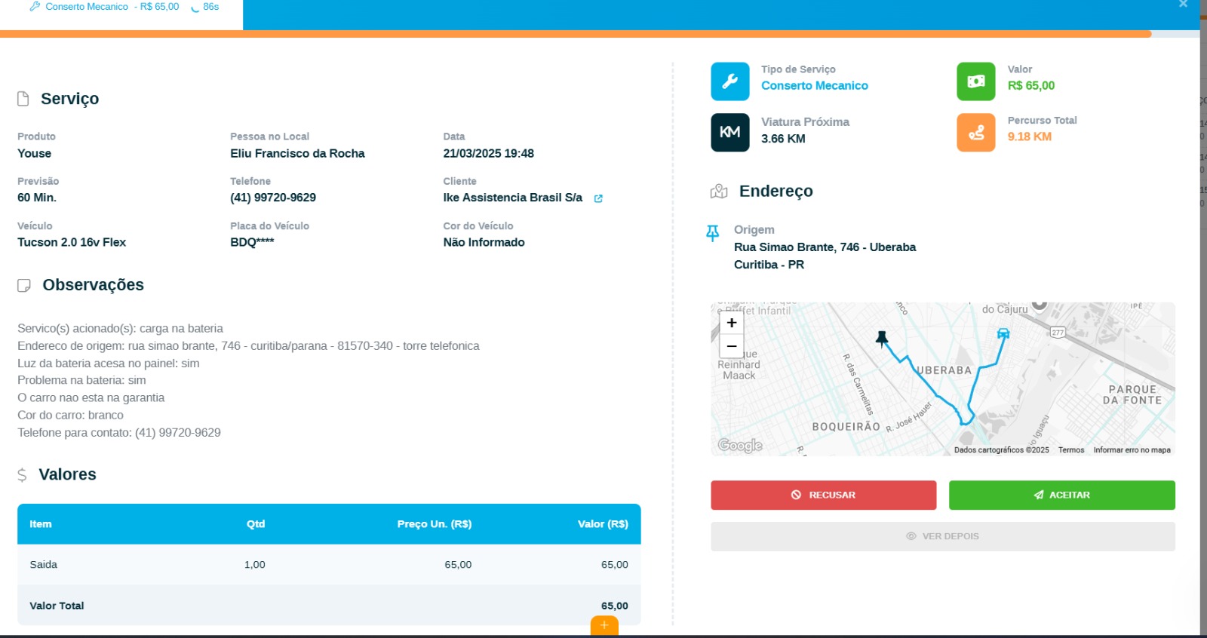
Task: Click the blue car marker on the map
Action: 1003,333
